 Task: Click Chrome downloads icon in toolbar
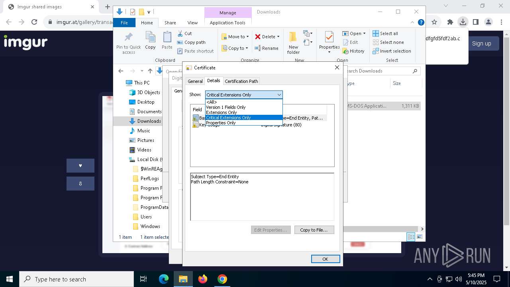point(463,22)
